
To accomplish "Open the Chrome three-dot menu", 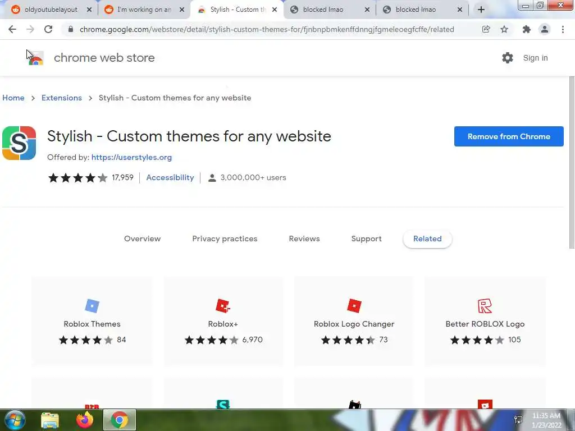I will point(563,29).
